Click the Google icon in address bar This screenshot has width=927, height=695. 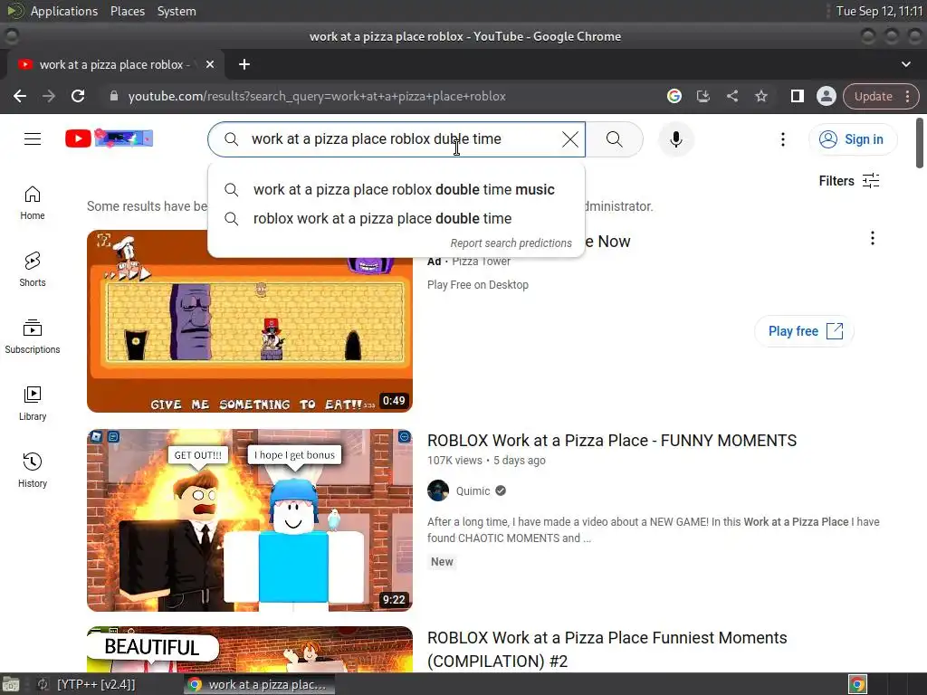pos(674,96)
